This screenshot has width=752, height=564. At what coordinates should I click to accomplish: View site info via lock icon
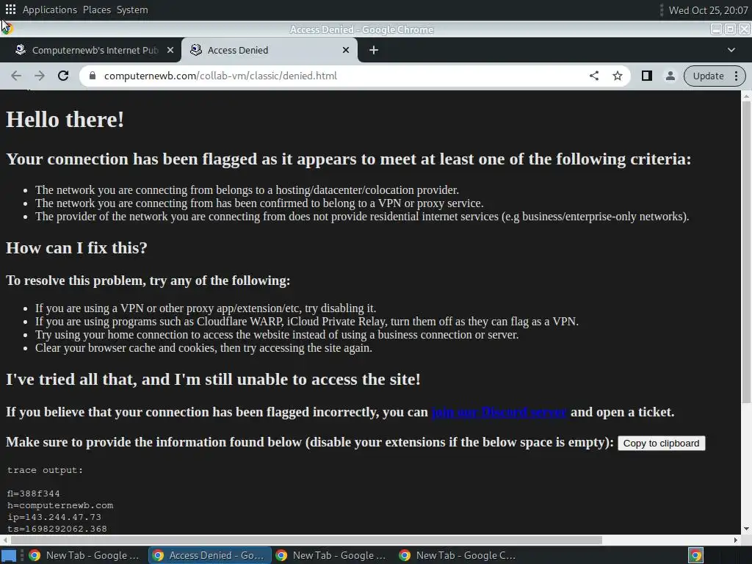pos(93,76)
